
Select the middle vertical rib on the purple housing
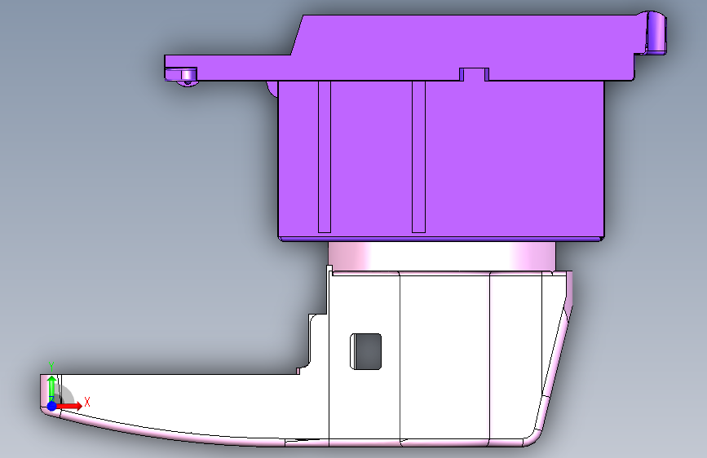(419, 156)
